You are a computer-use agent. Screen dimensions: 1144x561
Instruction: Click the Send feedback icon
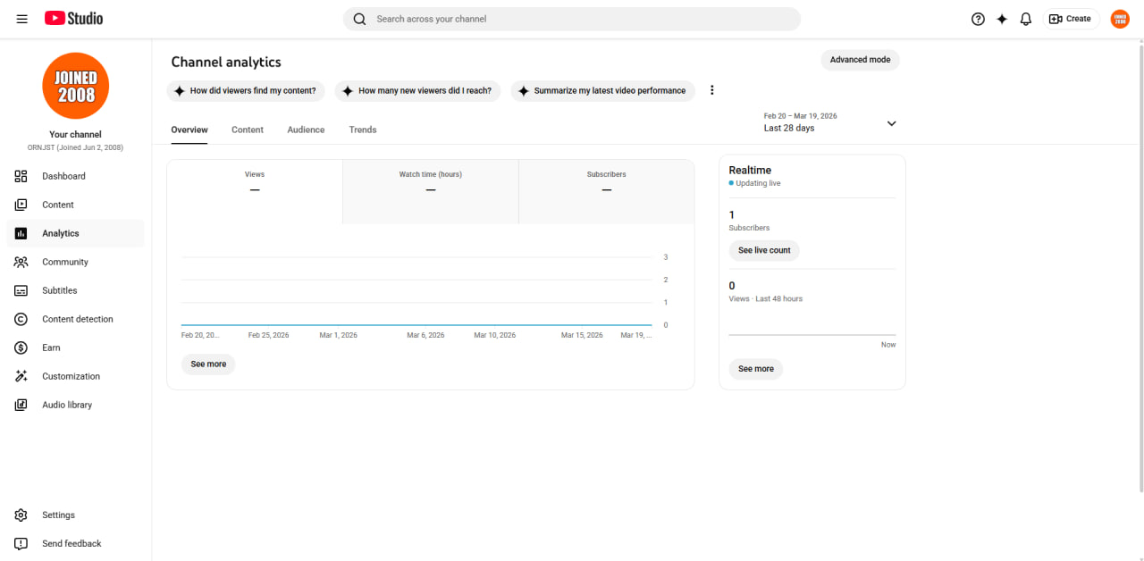coord(21,543)
